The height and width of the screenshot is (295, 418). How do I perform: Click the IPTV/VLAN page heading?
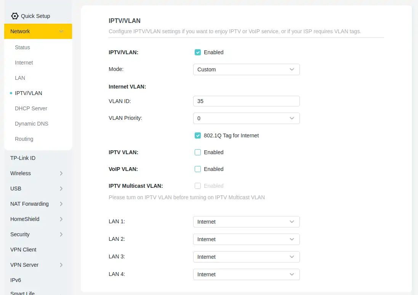pos(125,21)
